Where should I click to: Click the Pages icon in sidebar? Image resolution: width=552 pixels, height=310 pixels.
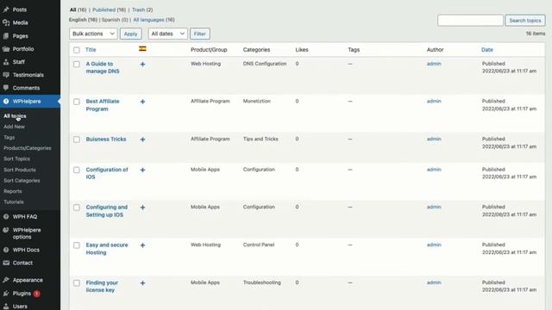[6, 36]
